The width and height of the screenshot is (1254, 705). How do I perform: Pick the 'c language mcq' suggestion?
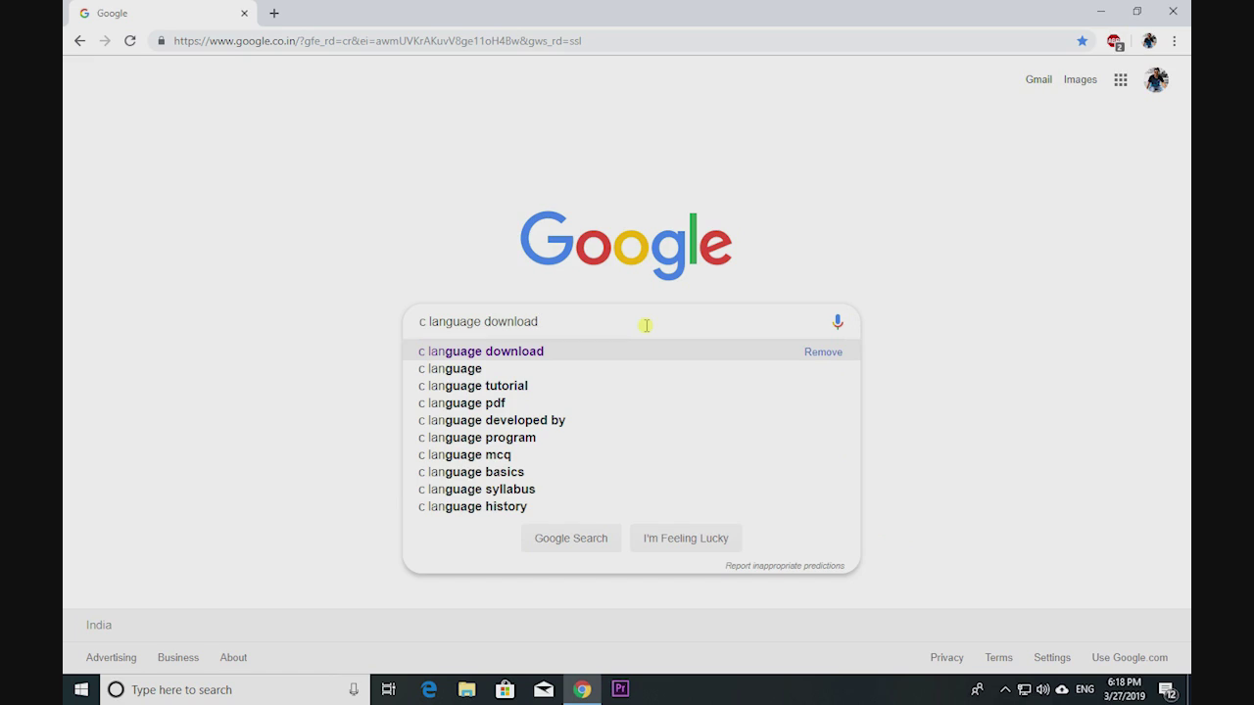pos(632,454)
